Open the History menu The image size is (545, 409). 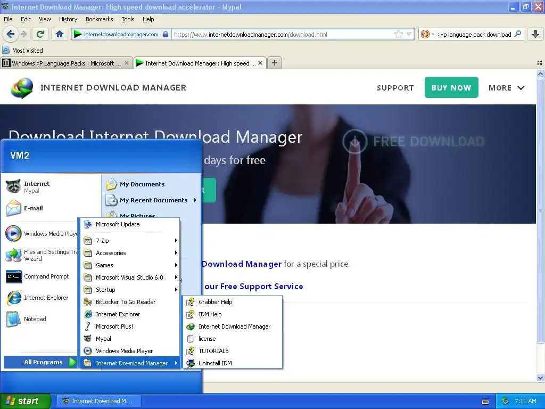pyautogui.click(x=68, y=19)
